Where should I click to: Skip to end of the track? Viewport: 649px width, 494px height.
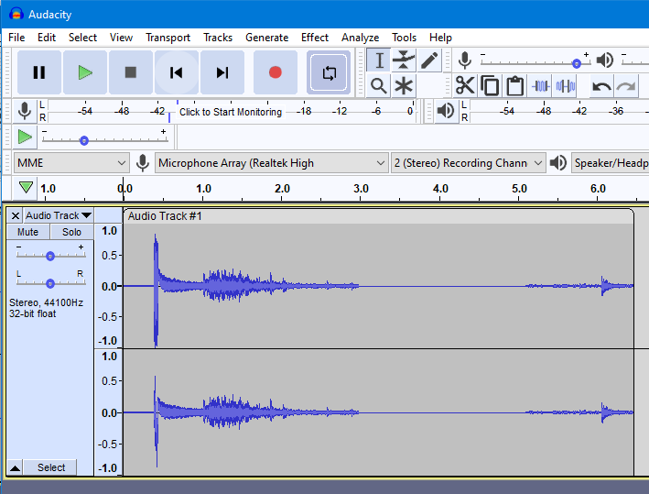coord(222,72)
